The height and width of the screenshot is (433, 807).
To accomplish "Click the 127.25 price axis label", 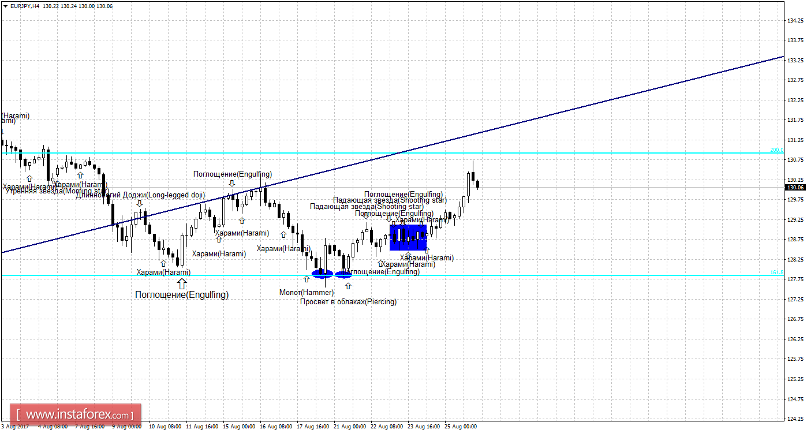I will point(796,299).
